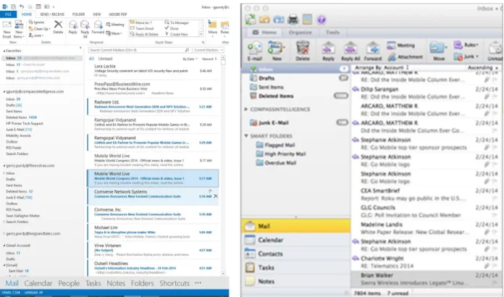Image resolution: width=504 pixels, height=297 pixels.
Task: Collapse the gpurdy@compassintelligence.com account tree
Action: [x=4, y=91]
